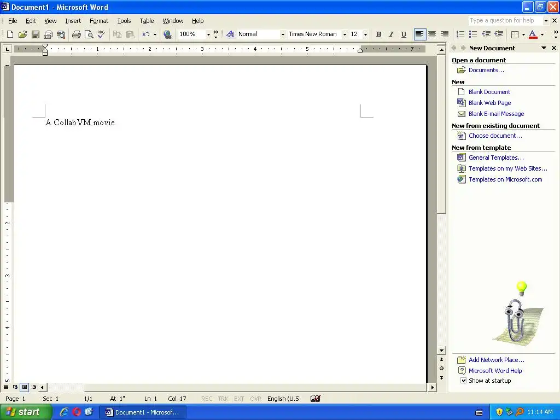Open the Normal style dropdown
Image resolution: width=560 pixels, height=420 pixels.
click(x=283, y=34)
